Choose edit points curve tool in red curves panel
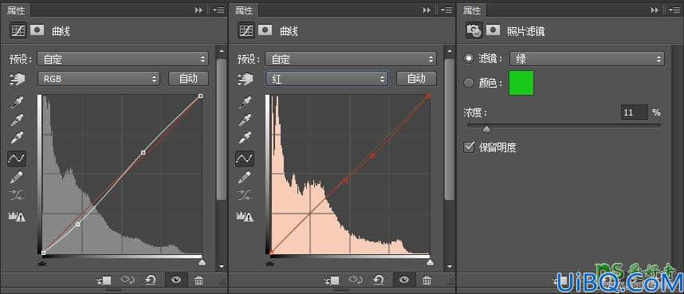 [x=245, y=159]
